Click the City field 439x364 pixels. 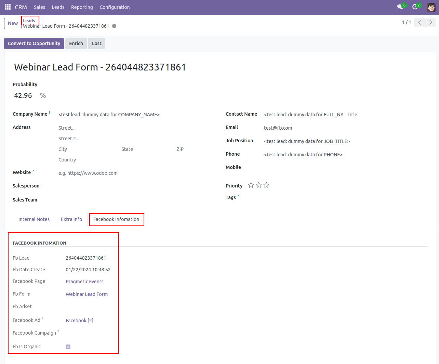[x=88, y=149]
